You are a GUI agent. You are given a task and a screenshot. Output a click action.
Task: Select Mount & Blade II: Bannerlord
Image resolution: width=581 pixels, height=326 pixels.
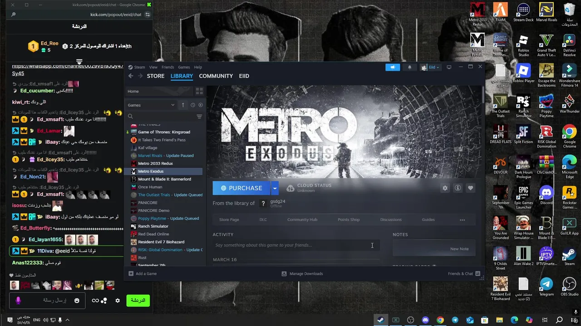pyautogui.click(x=164, y=179)
